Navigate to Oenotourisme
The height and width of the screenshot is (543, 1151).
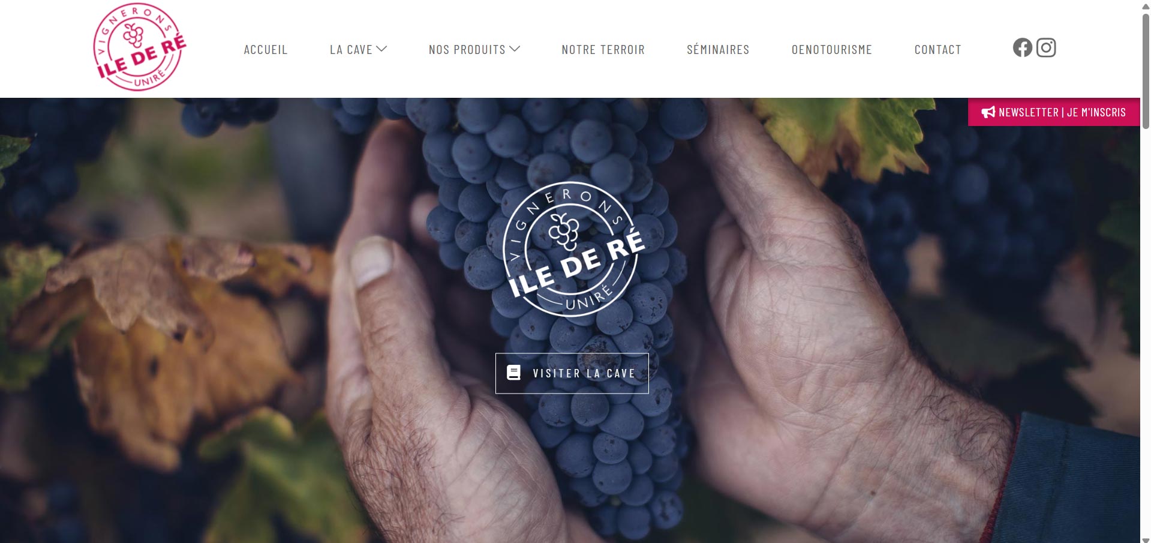832,50
